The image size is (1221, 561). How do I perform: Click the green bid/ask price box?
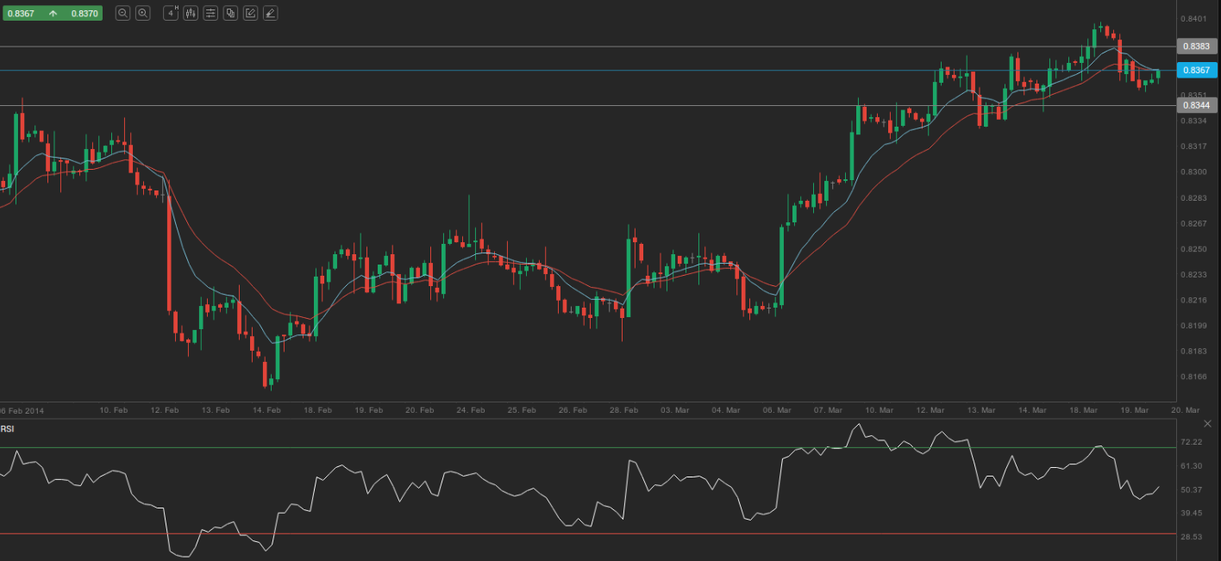52,13
